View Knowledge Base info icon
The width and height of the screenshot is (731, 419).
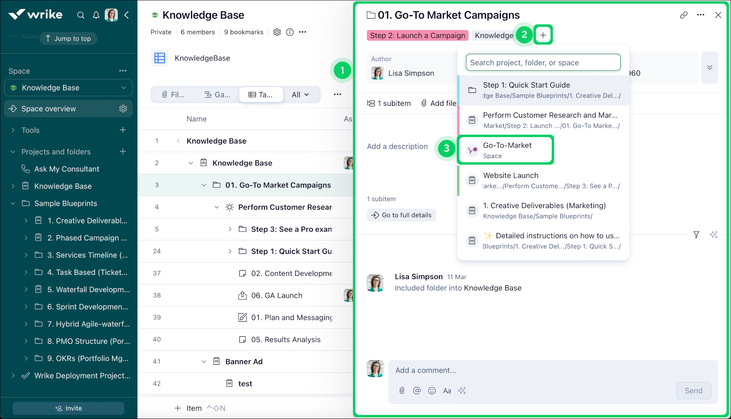pos(290,32)
